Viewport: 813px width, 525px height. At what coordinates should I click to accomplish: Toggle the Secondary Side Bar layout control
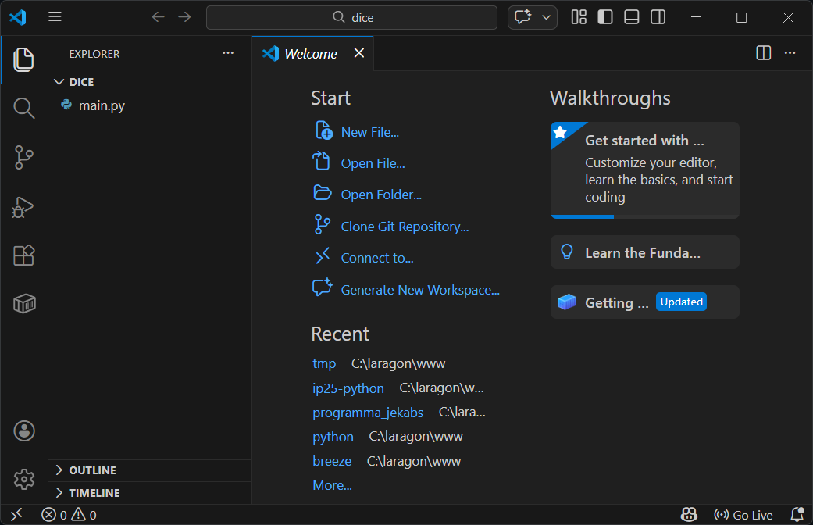tap(658, 16)
